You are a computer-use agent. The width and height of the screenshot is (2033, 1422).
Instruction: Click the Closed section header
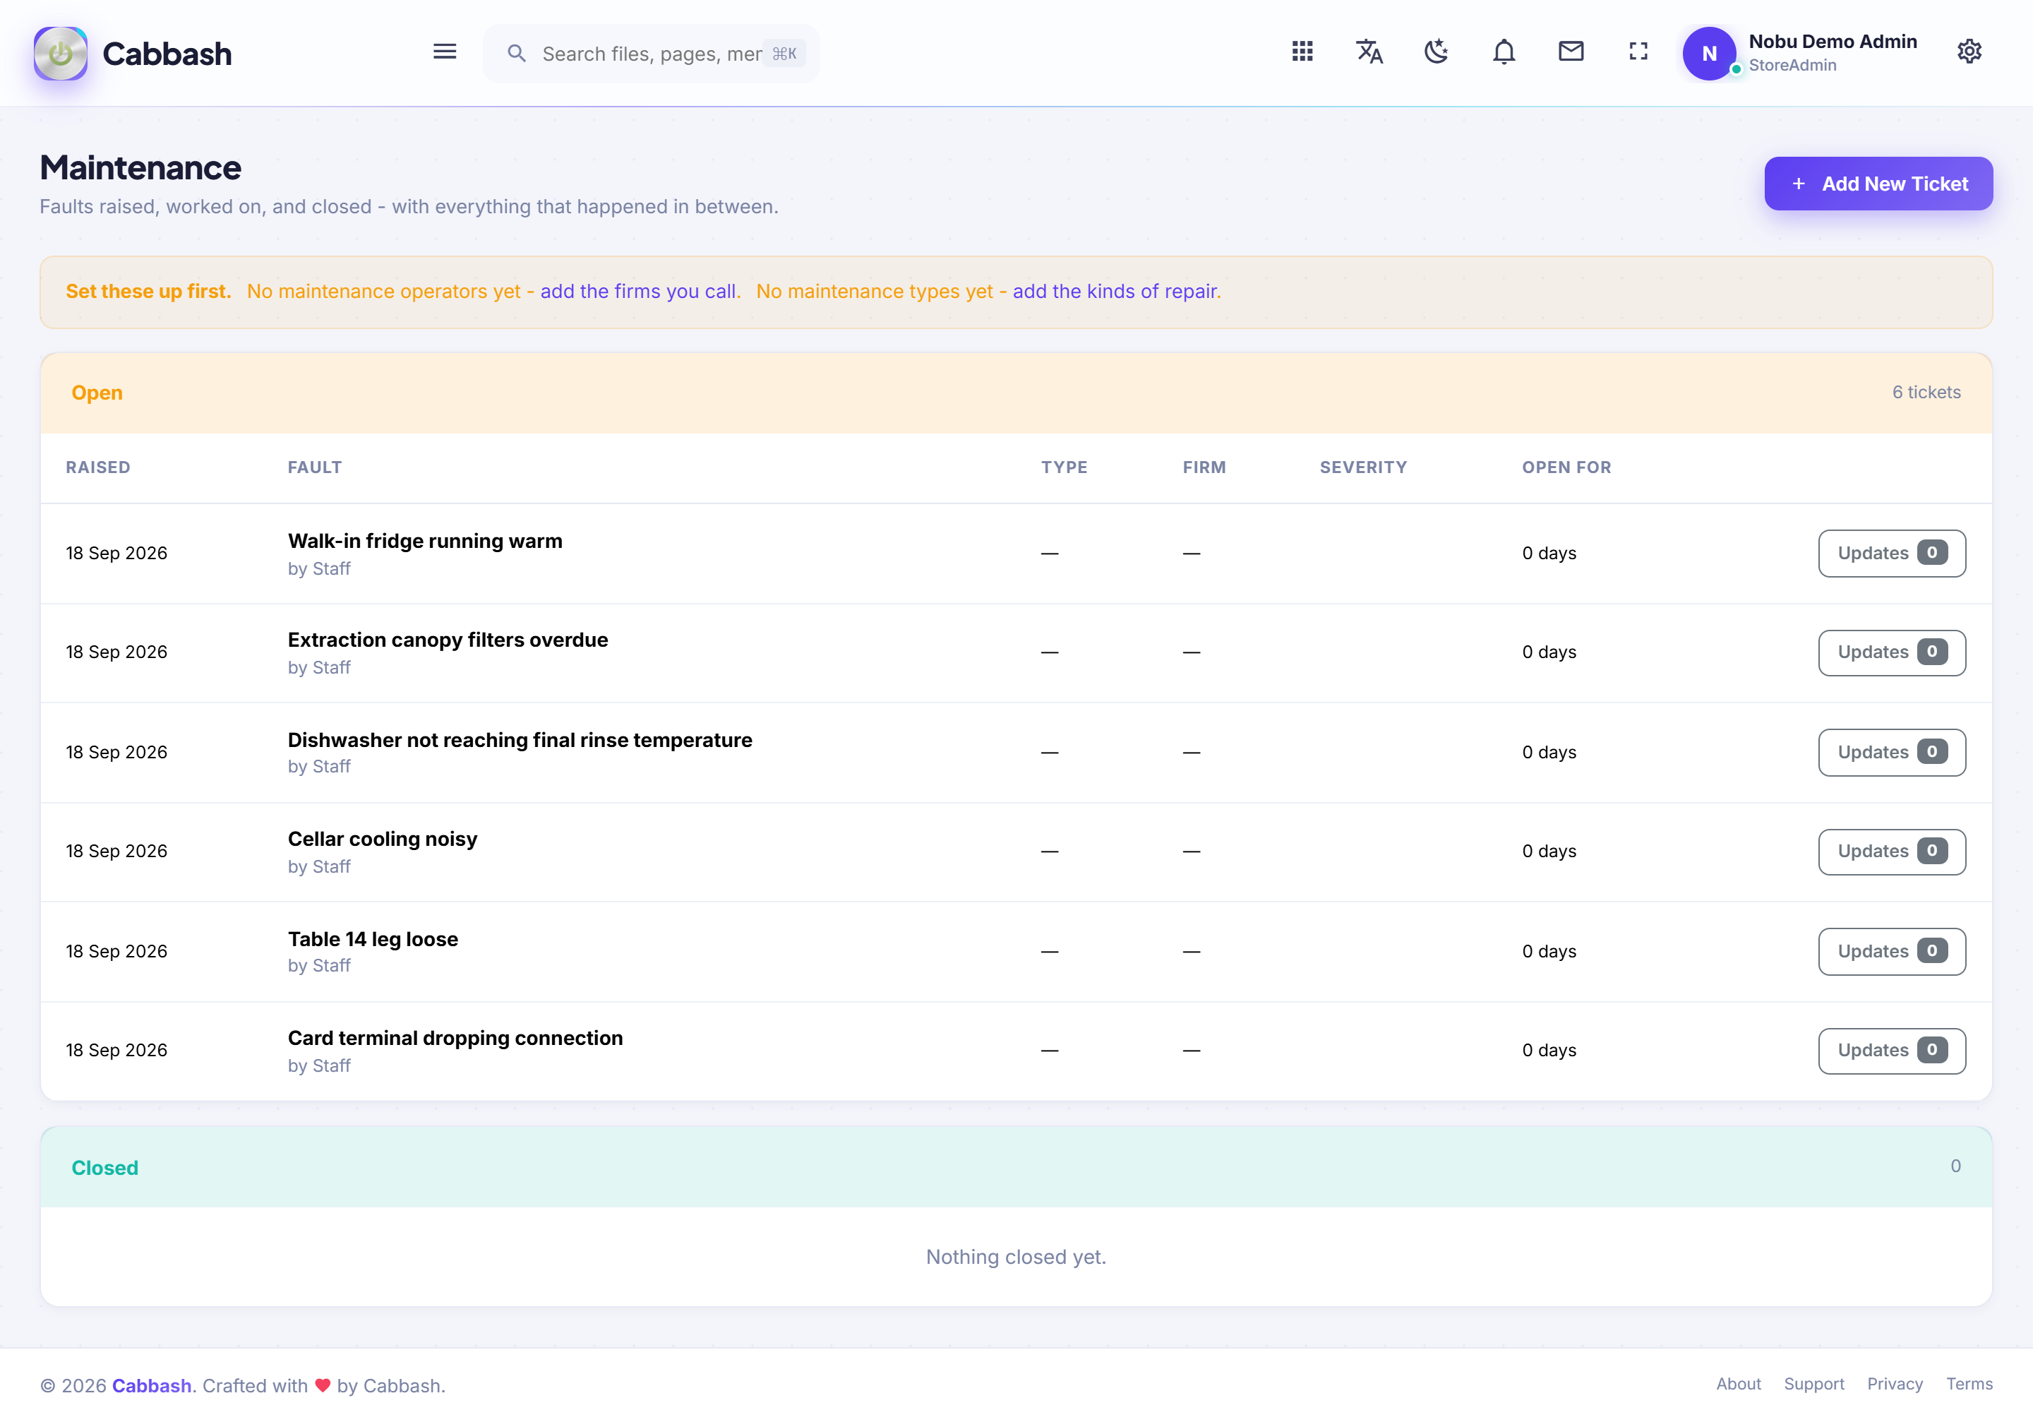1016,1167
